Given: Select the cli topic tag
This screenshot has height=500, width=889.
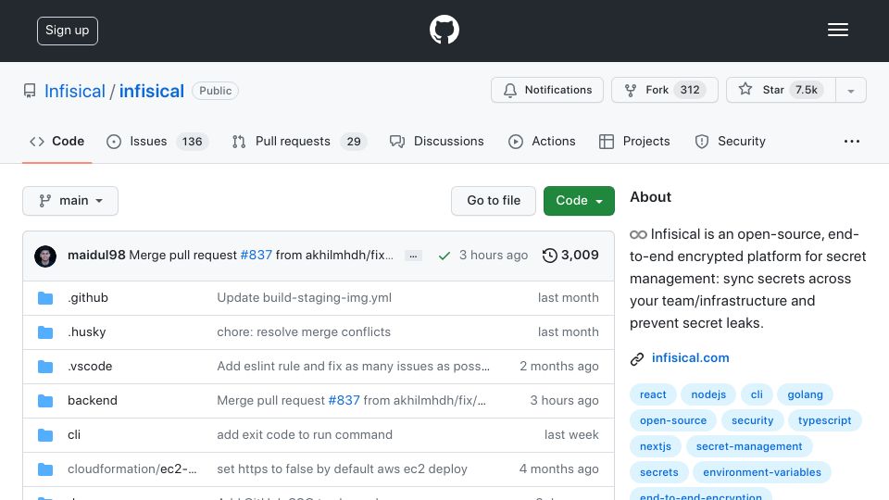Looking at the screenshot, I should click(757, 394).
